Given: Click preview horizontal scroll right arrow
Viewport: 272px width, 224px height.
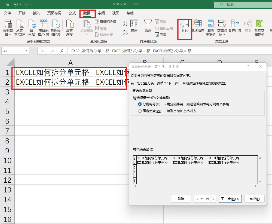Looking at the screenshot, I should click(255, 186).
